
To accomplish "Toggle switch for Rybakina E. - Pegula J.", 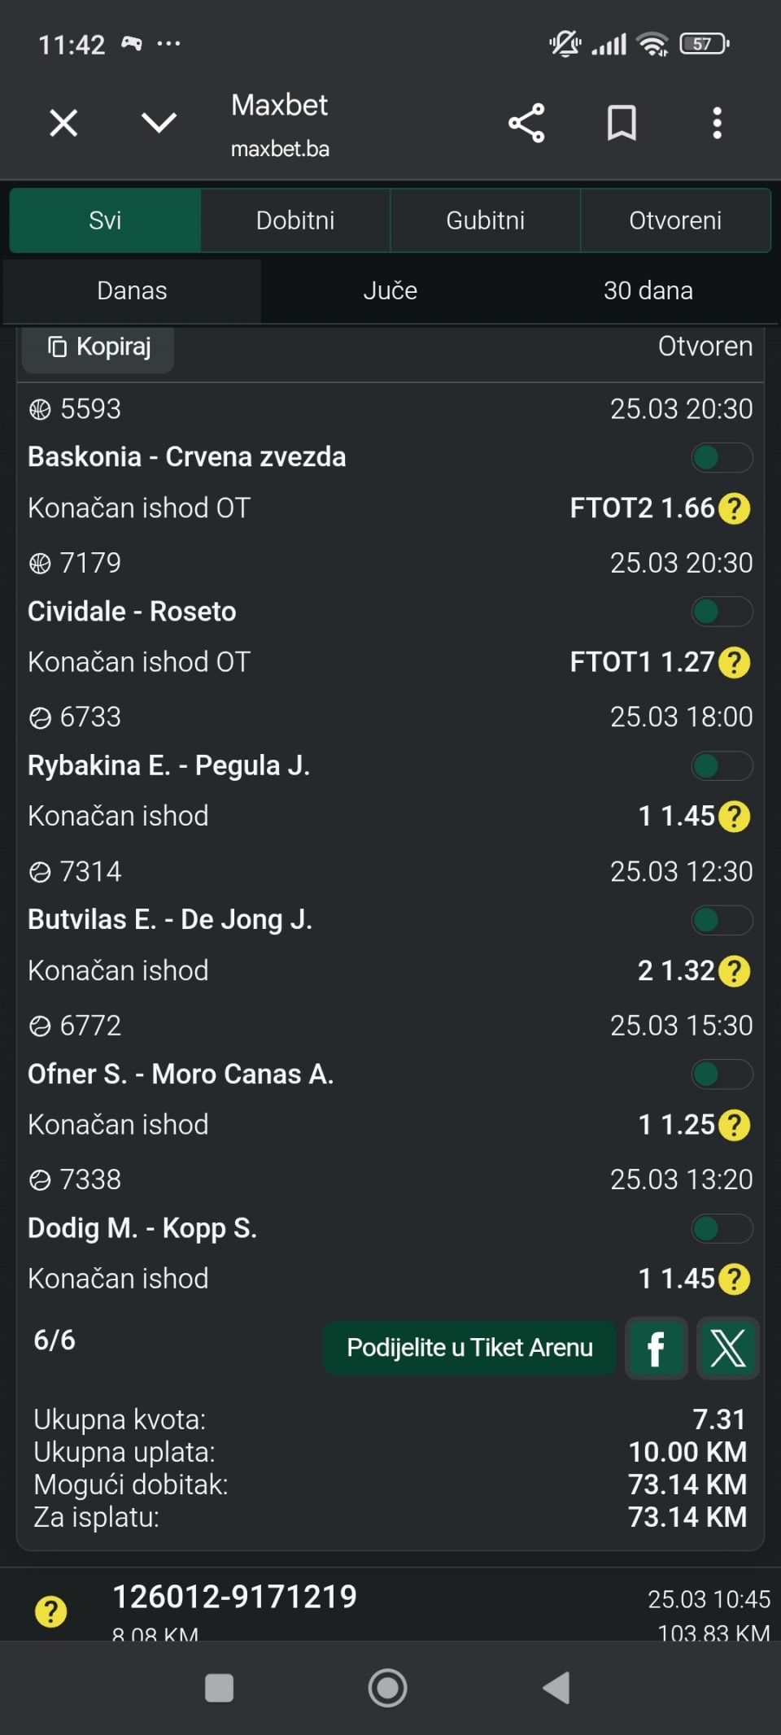I will coord(722,765).
